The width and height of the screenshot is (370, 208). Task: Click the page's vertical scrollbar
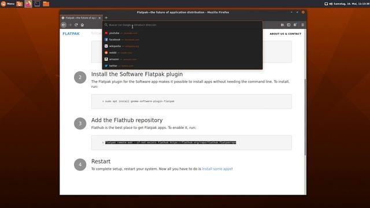(x=305, y=117)
